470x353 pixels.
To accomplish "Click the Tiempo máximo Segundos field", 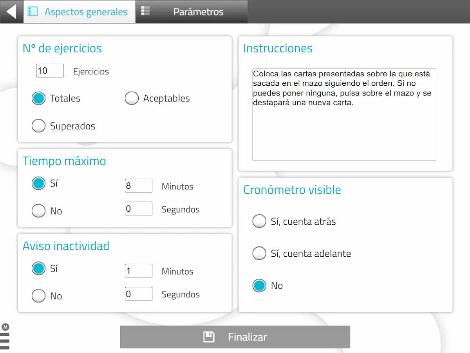I will click(x=139, y=209).
